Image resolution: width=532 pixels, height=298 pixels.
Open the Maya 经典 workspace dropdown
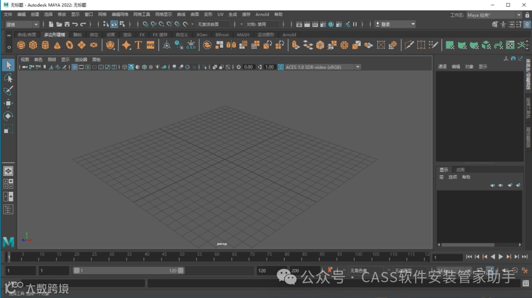(494, 15)
